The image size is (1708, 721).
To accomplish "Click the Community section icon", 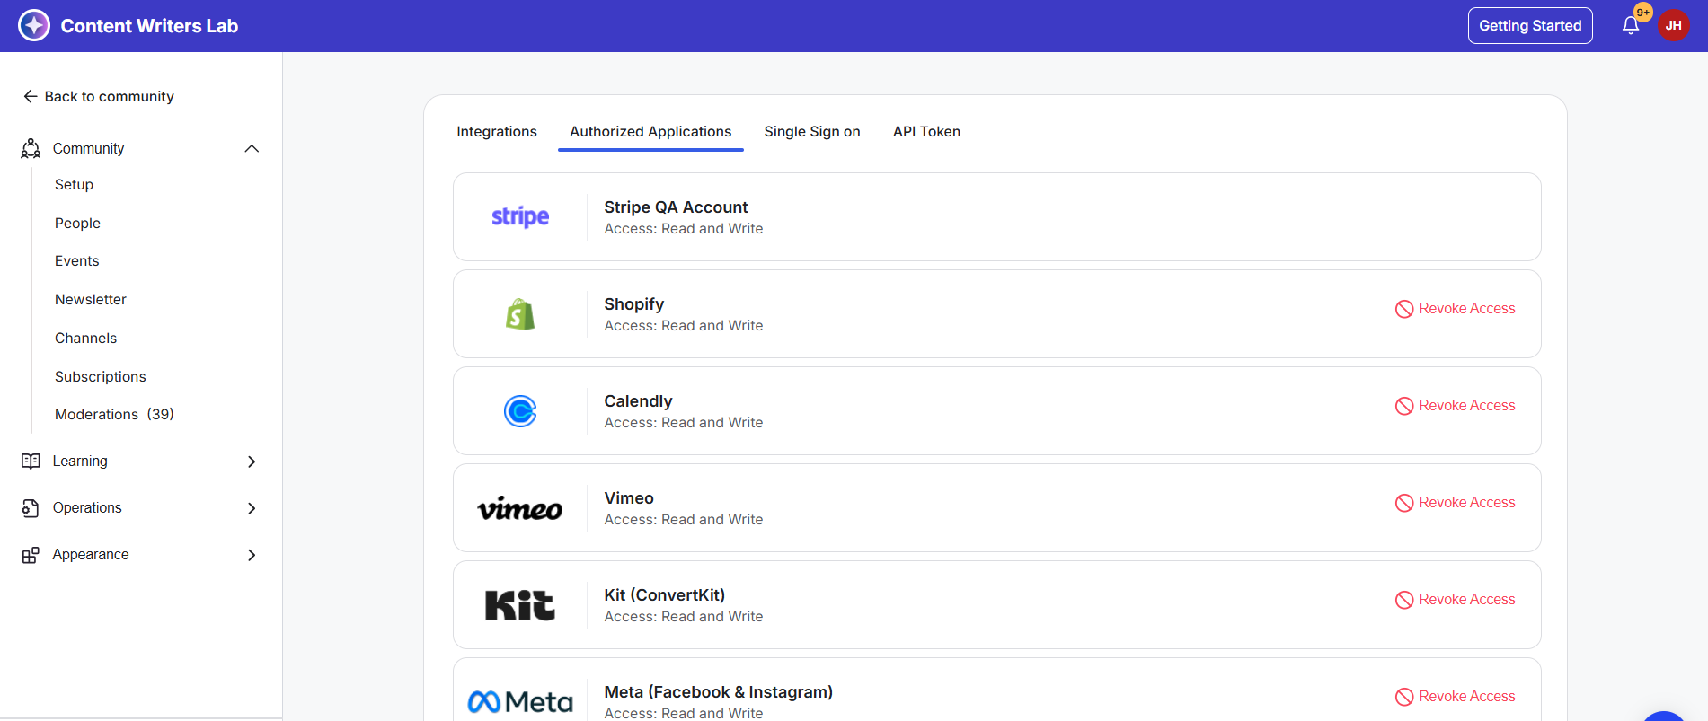I will (x=31, y=148).
